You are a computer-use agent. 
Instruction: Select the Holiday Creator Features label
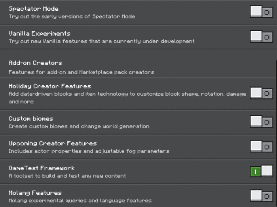coord(49,86)
